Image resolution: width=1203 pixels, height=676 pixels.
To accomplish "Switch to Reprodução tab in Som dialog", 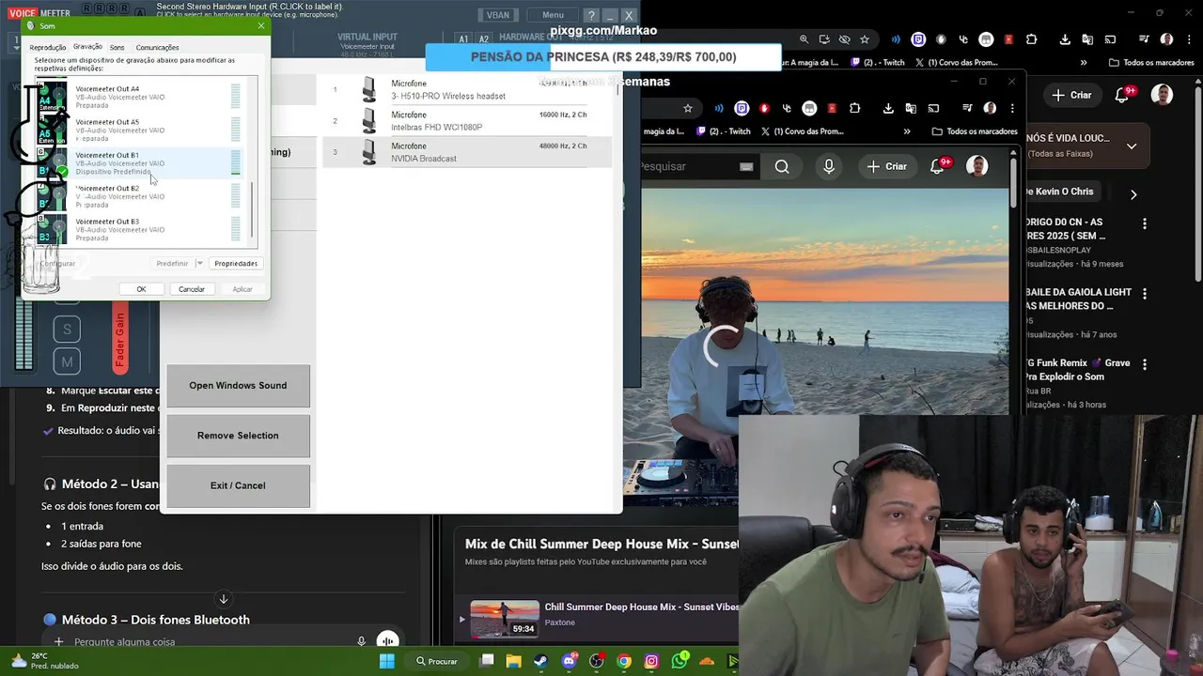I will [48, 47].
